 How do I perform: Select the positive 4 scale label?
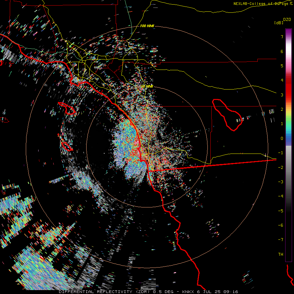click(282, 80)
